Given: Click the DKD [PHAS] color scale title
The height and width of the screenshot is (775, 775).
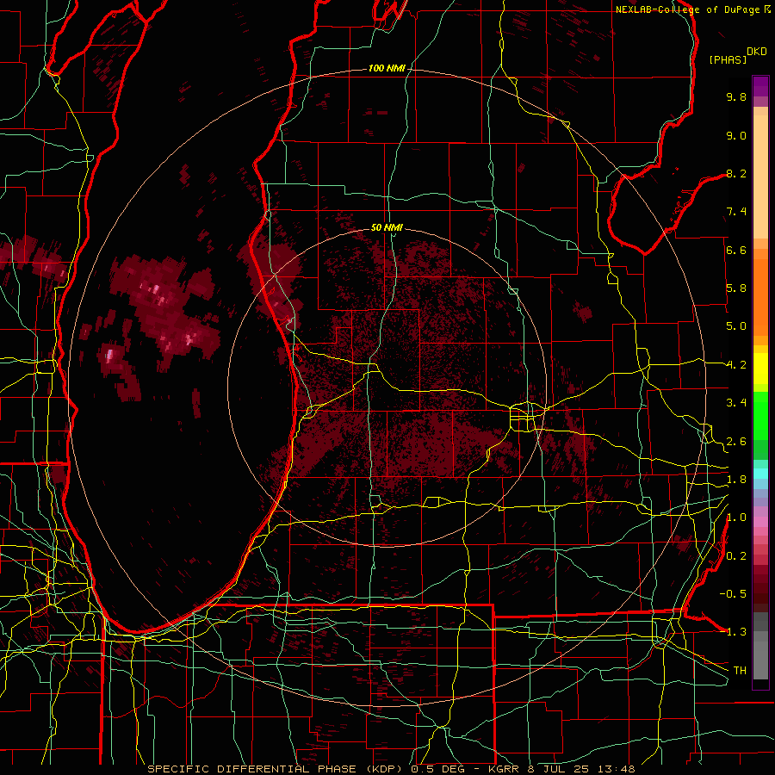Looking at the screenshot, I should tap(737, 56).
